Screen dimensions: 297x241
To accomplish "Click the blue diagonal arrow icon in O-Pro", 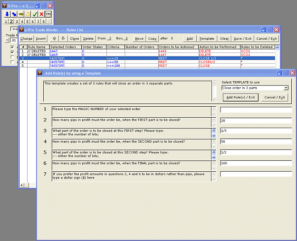I will pyautogui.click(x=14, y=14).
